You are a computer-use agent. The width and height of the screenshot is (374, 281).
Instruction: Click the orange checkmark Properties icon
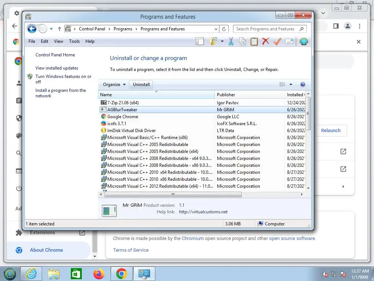click(x=277, y=41)
